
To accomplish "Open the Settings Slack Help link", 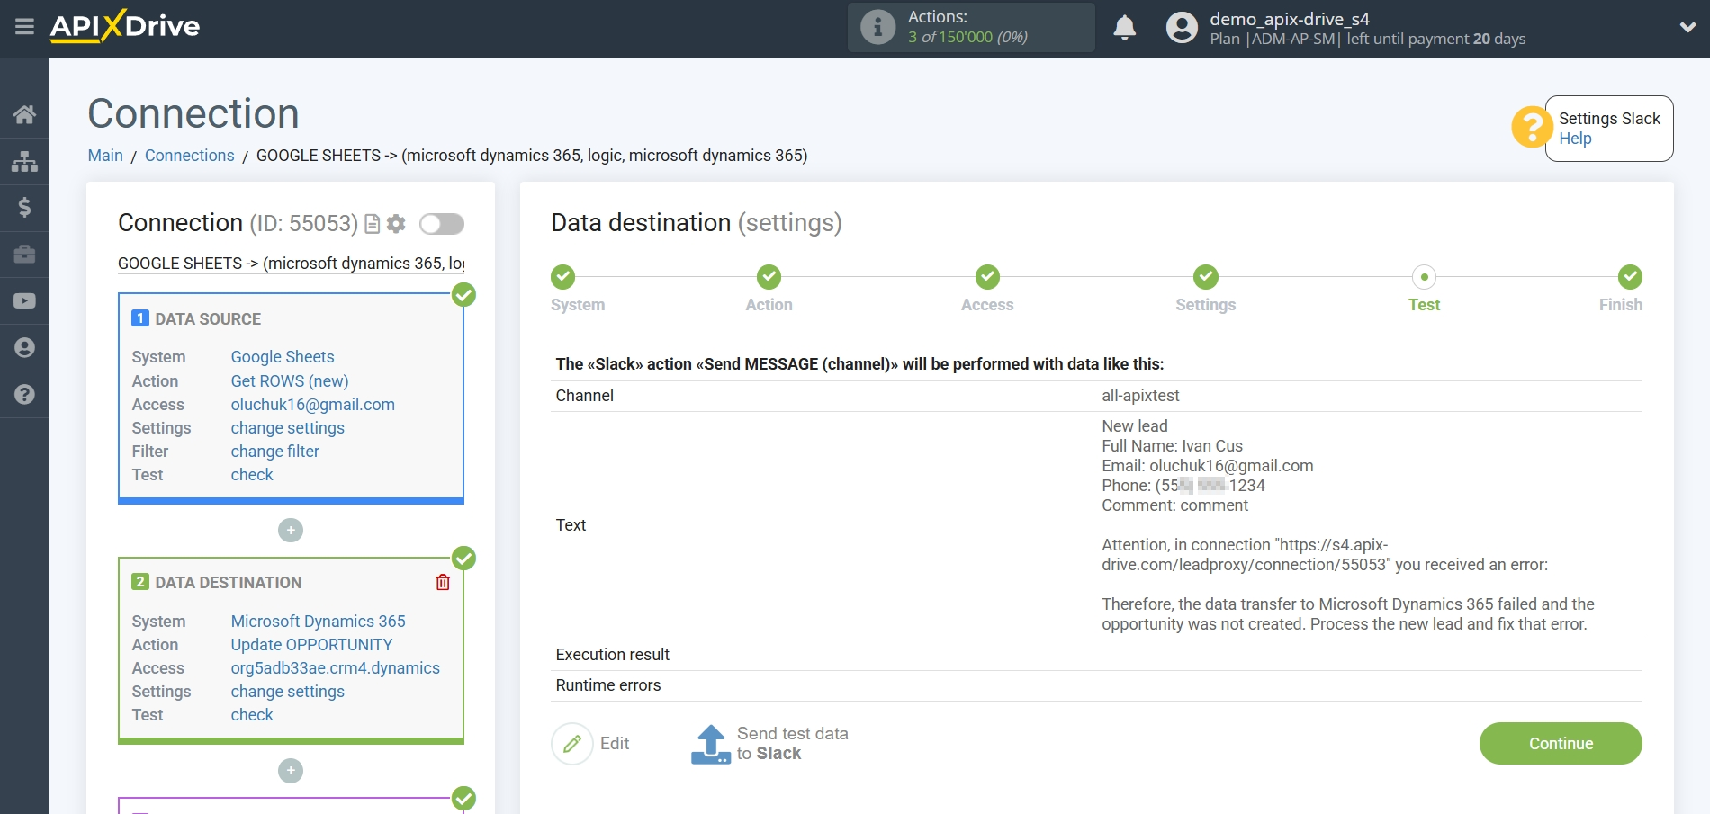I will pos(1575,139).
